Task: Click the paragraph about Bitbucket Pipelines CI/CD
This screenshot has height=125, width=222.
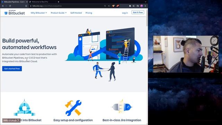Action: click(x=29, y=58)
